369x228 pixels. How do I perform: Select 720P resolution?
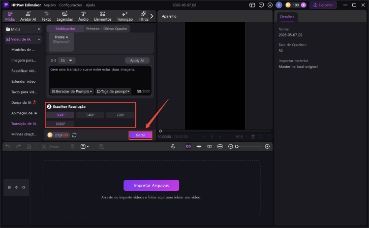pos(120,115)
